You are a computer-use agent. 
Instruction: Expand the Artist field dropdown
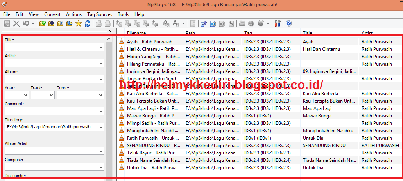(x=101, y=63)
